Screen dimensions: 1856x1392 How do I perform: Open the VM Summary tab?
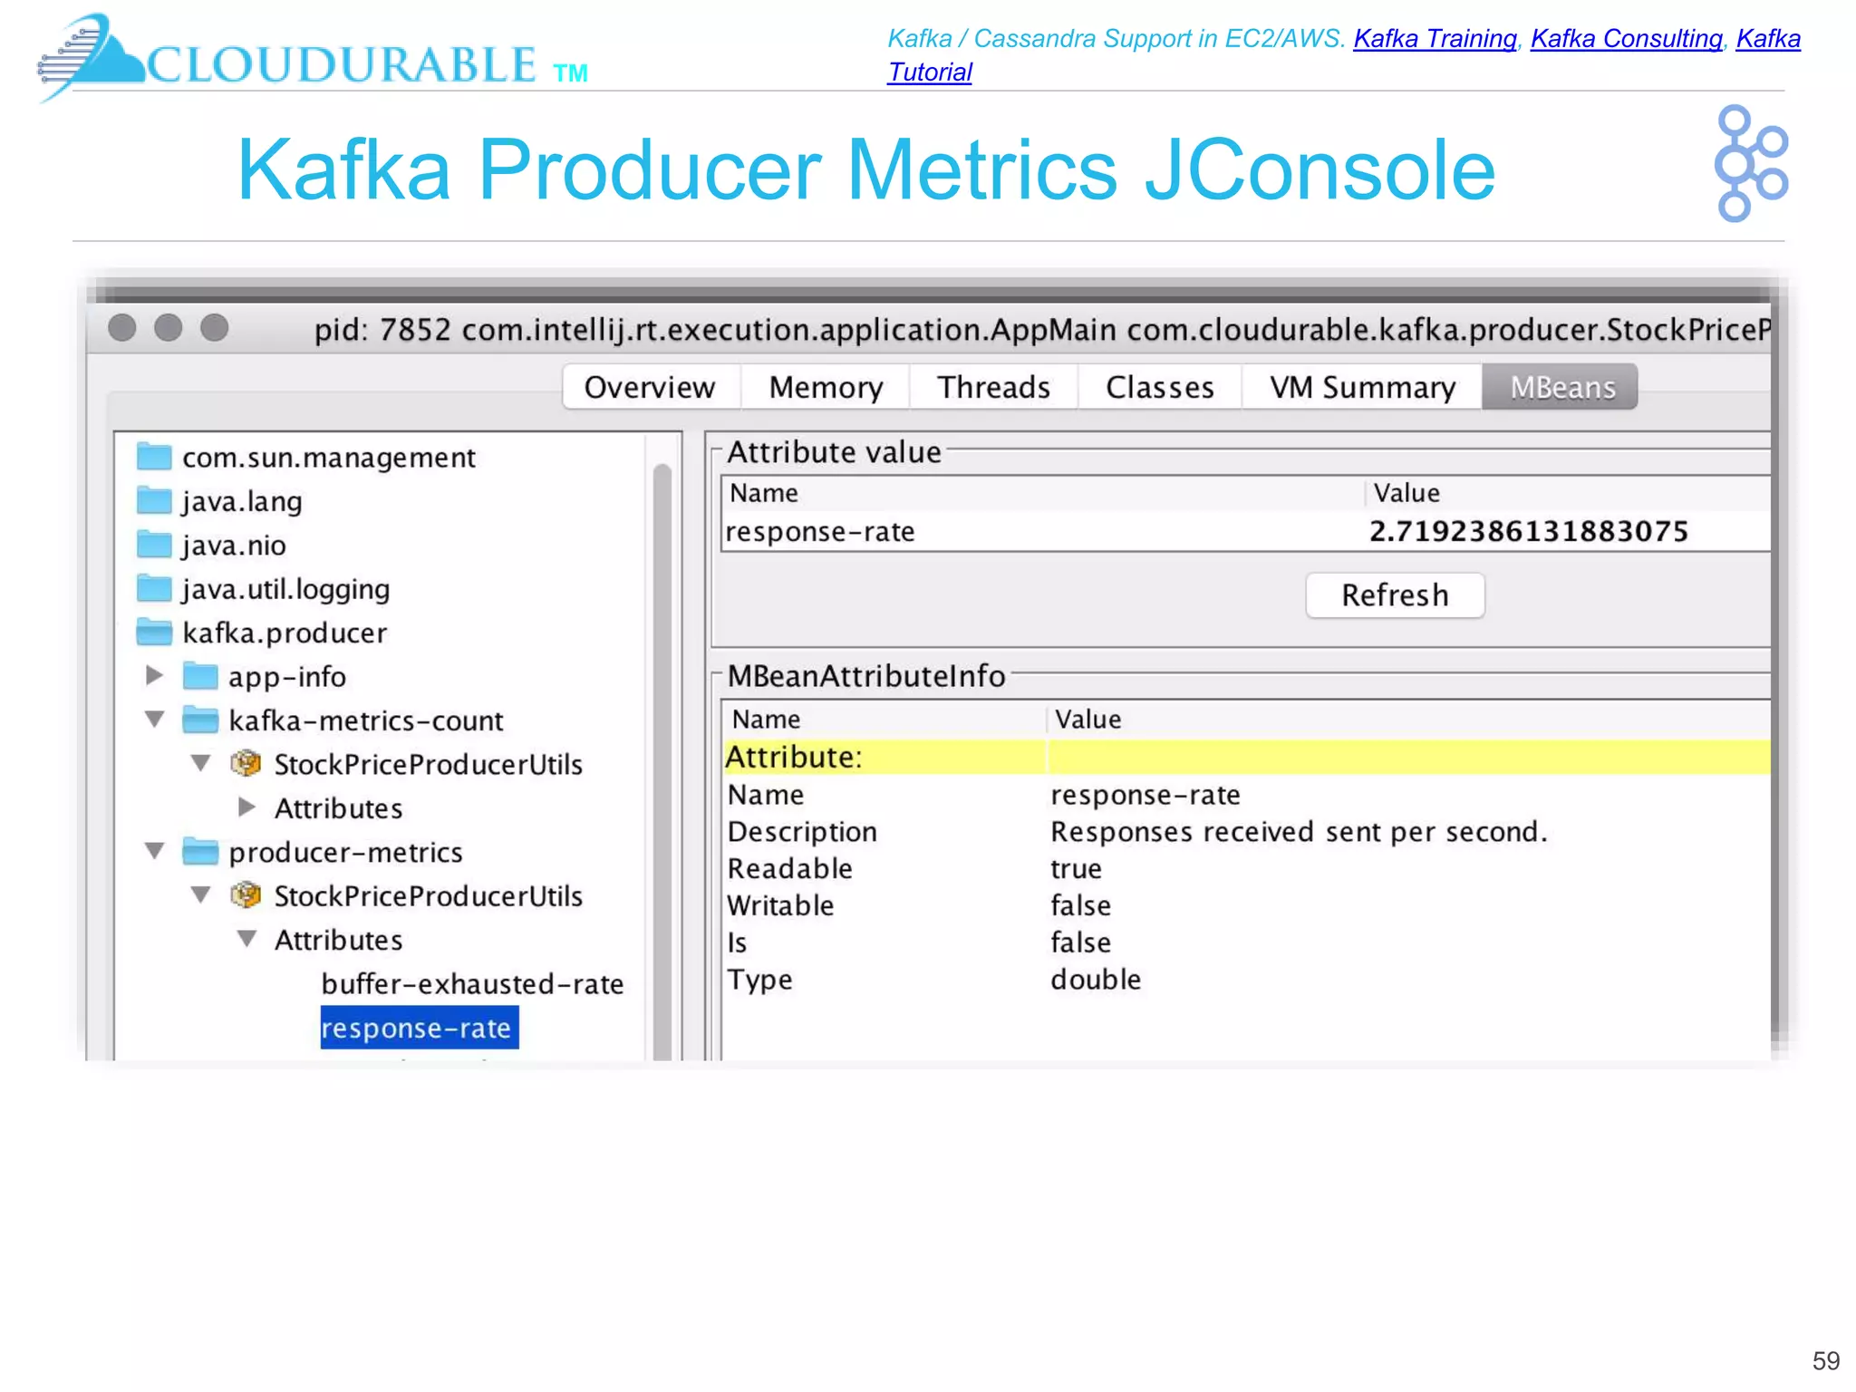click(x=1361, y=387)
